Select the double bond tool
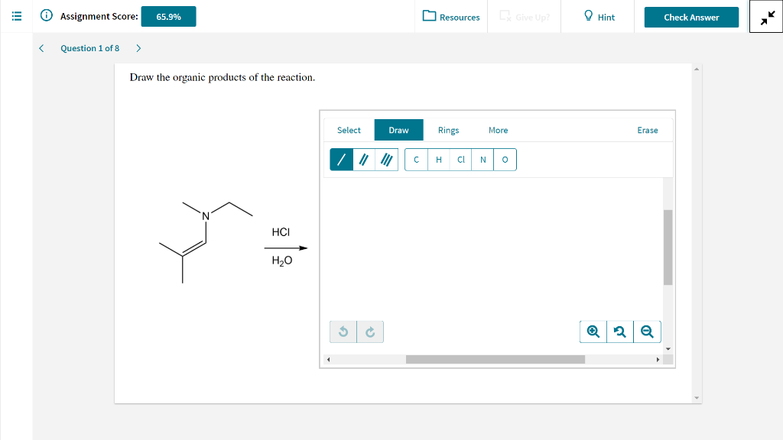This screenshot has width=783, height=440. (x=364, y=160)
